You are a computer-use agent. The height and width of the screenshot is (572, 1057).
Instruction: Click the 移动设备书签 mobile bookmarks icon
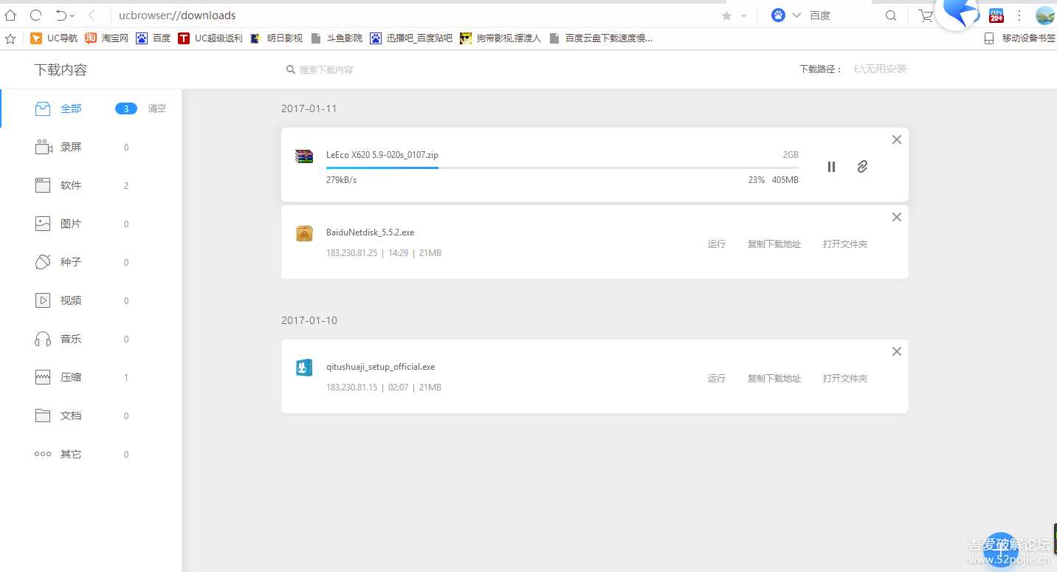click(x=988, y=38)
